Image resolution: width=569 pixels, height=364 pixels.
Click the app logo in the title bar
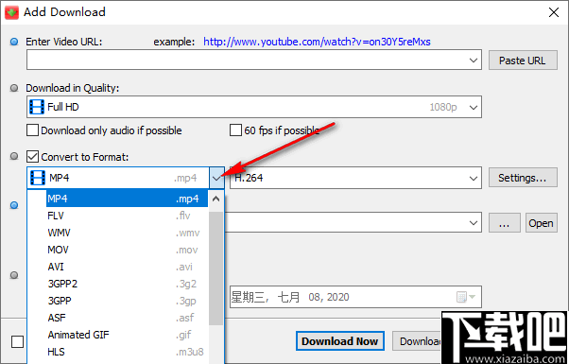tap(11, 12)
